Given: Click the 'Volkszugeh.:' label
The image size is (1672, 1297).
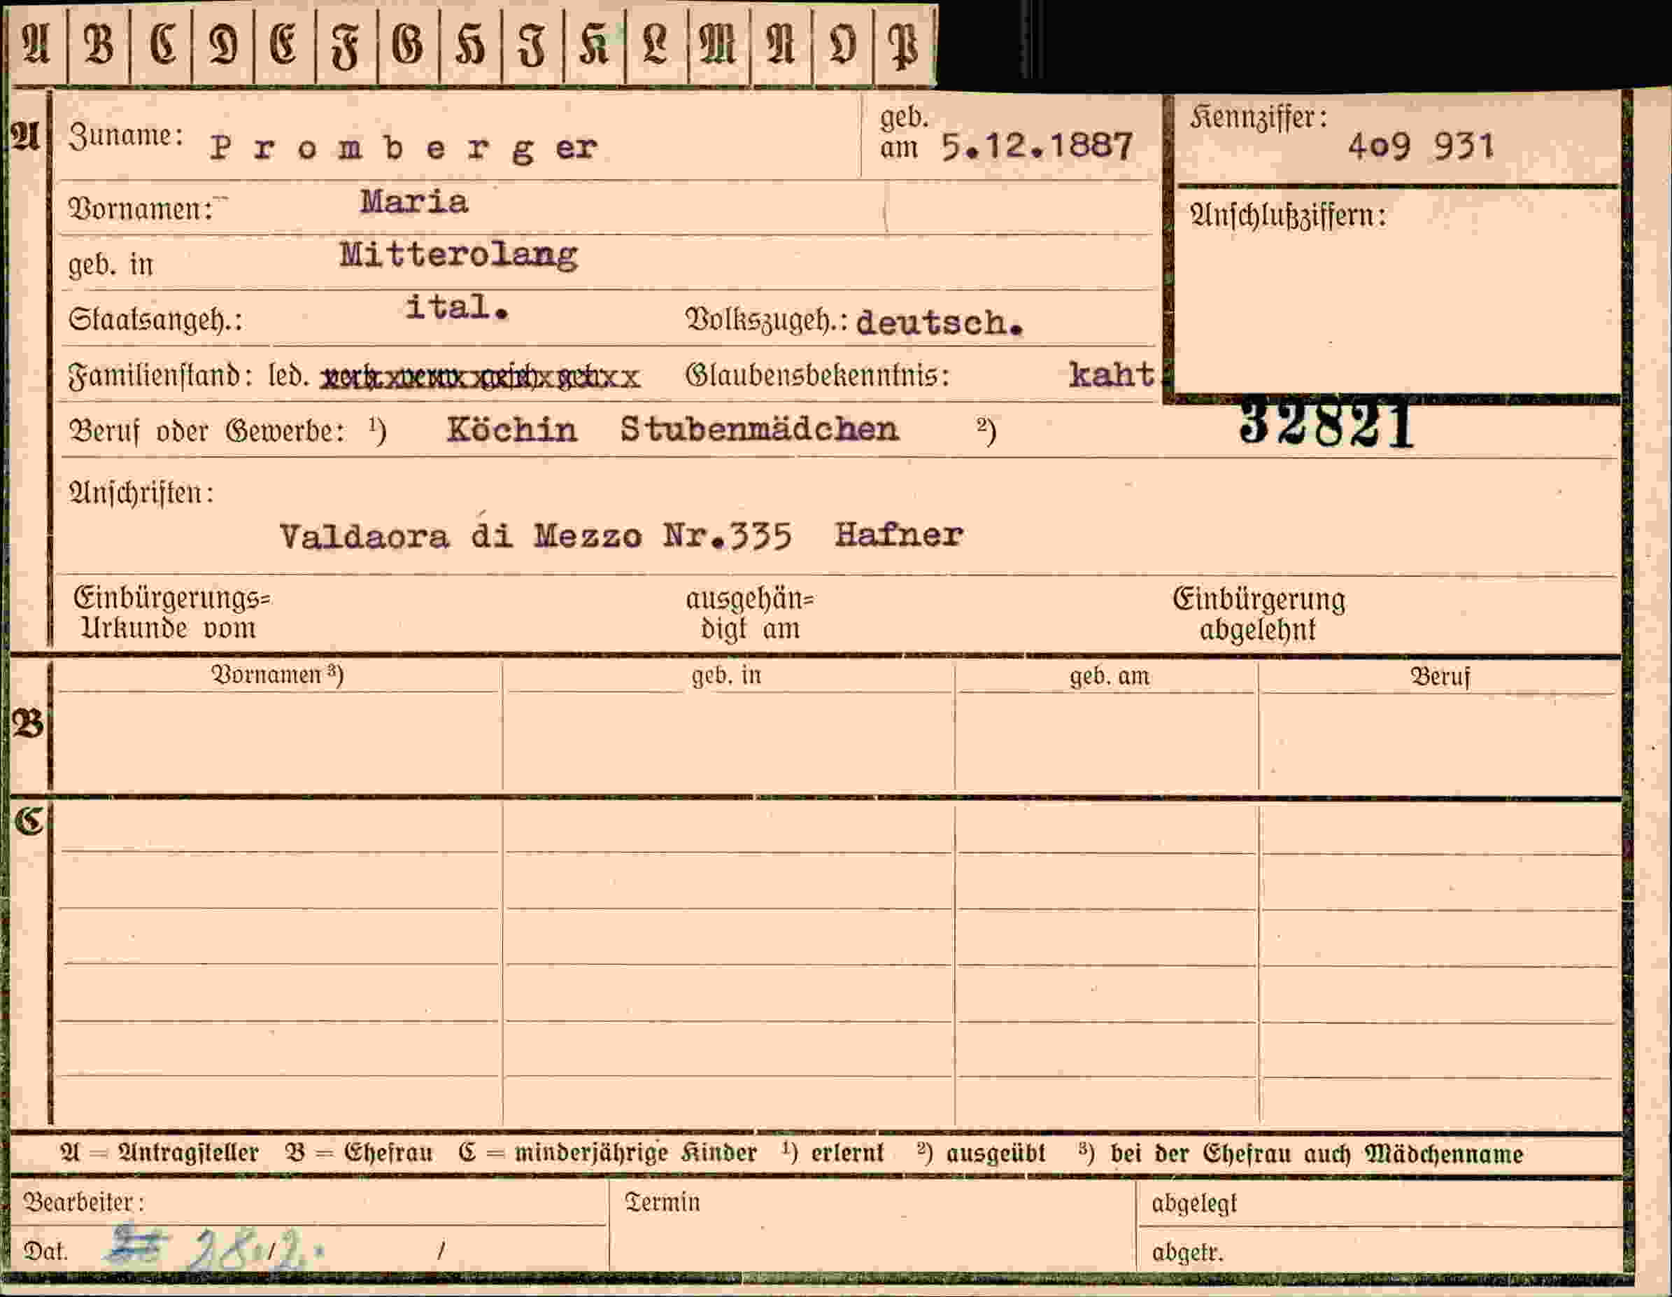Looking at the screenshot, I should pos(766,321).
